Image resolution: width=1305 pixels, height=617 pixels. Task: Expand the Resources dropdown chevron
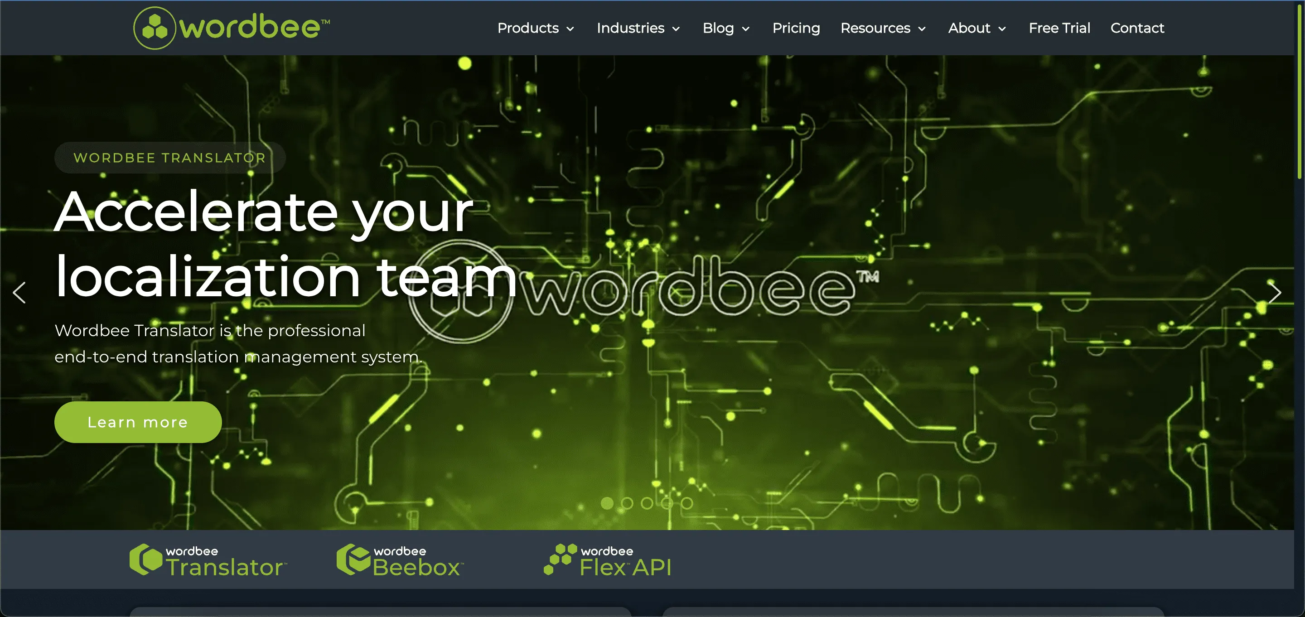coord(922,29)
